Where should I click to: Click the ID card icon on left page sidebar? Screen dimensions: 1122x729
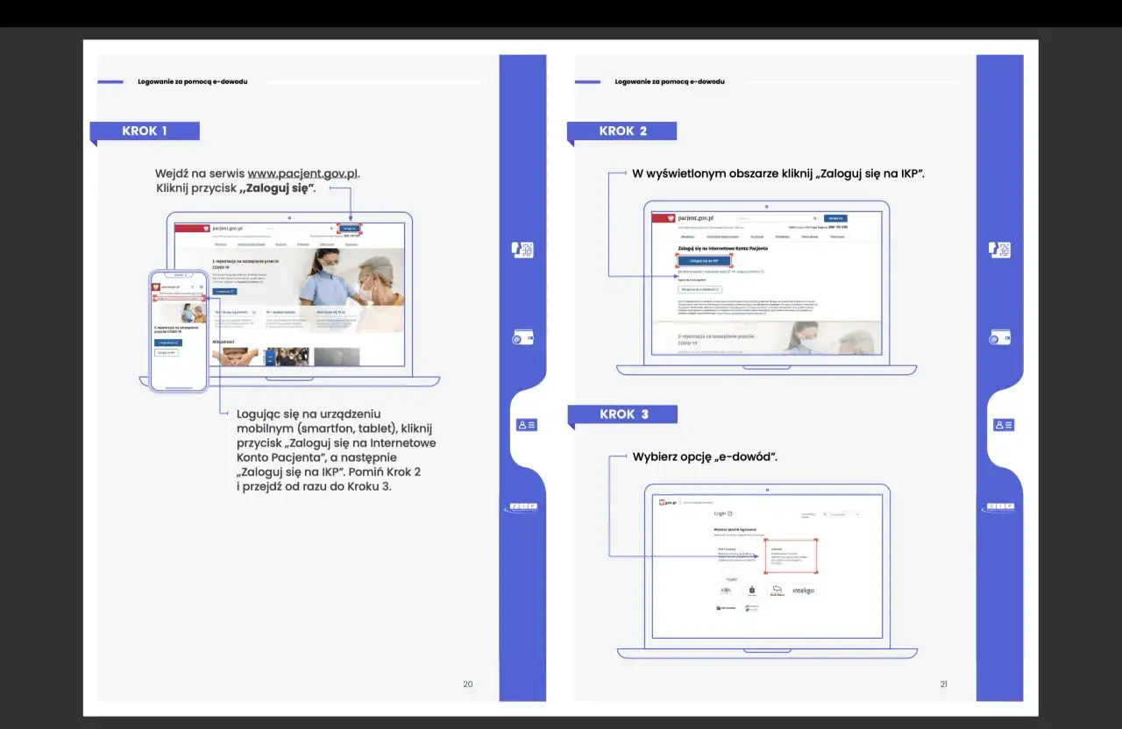pyautogui.click(x=526, y=425)
